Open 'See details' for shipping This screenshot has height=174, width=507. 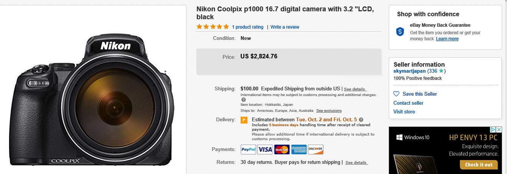(355, 89)
